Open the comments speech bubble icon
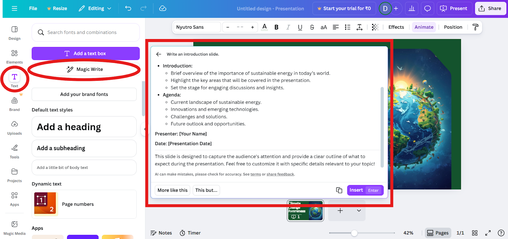 tap(427, 9)
